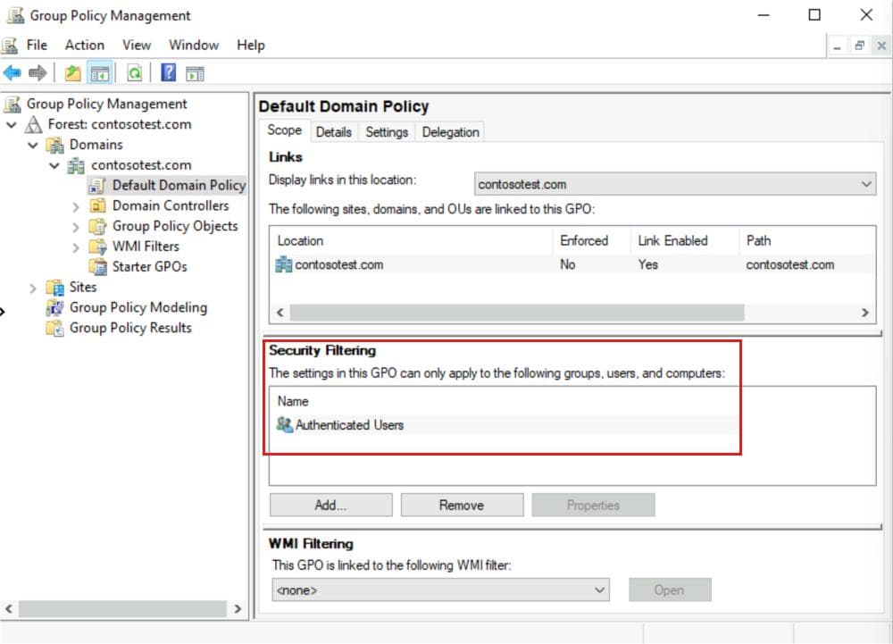Go up one level with the folder icon
Image resolution: width=893 pixels, height=644 pixels.
pos(72,73)
